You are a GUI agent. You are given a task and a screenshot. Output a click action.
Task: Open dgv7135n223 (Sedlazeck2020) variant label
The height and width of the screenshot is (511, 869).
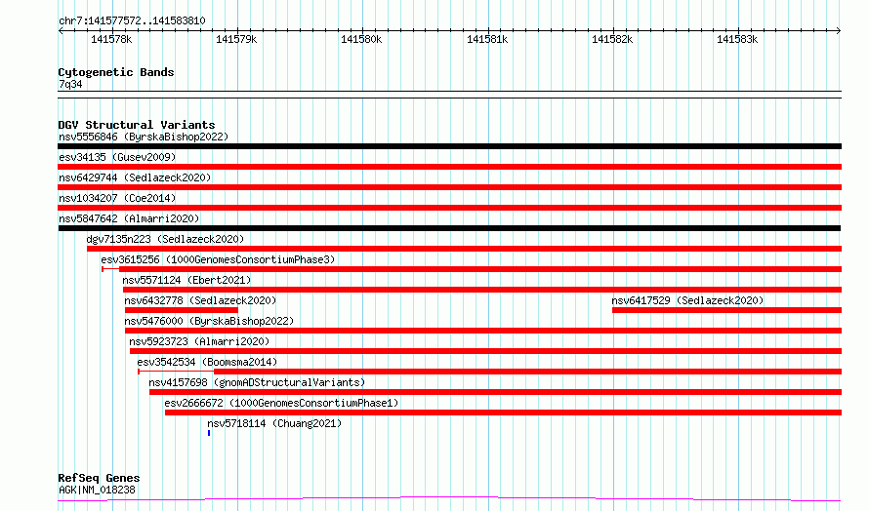pyautogui.click(x=165, y=239)
